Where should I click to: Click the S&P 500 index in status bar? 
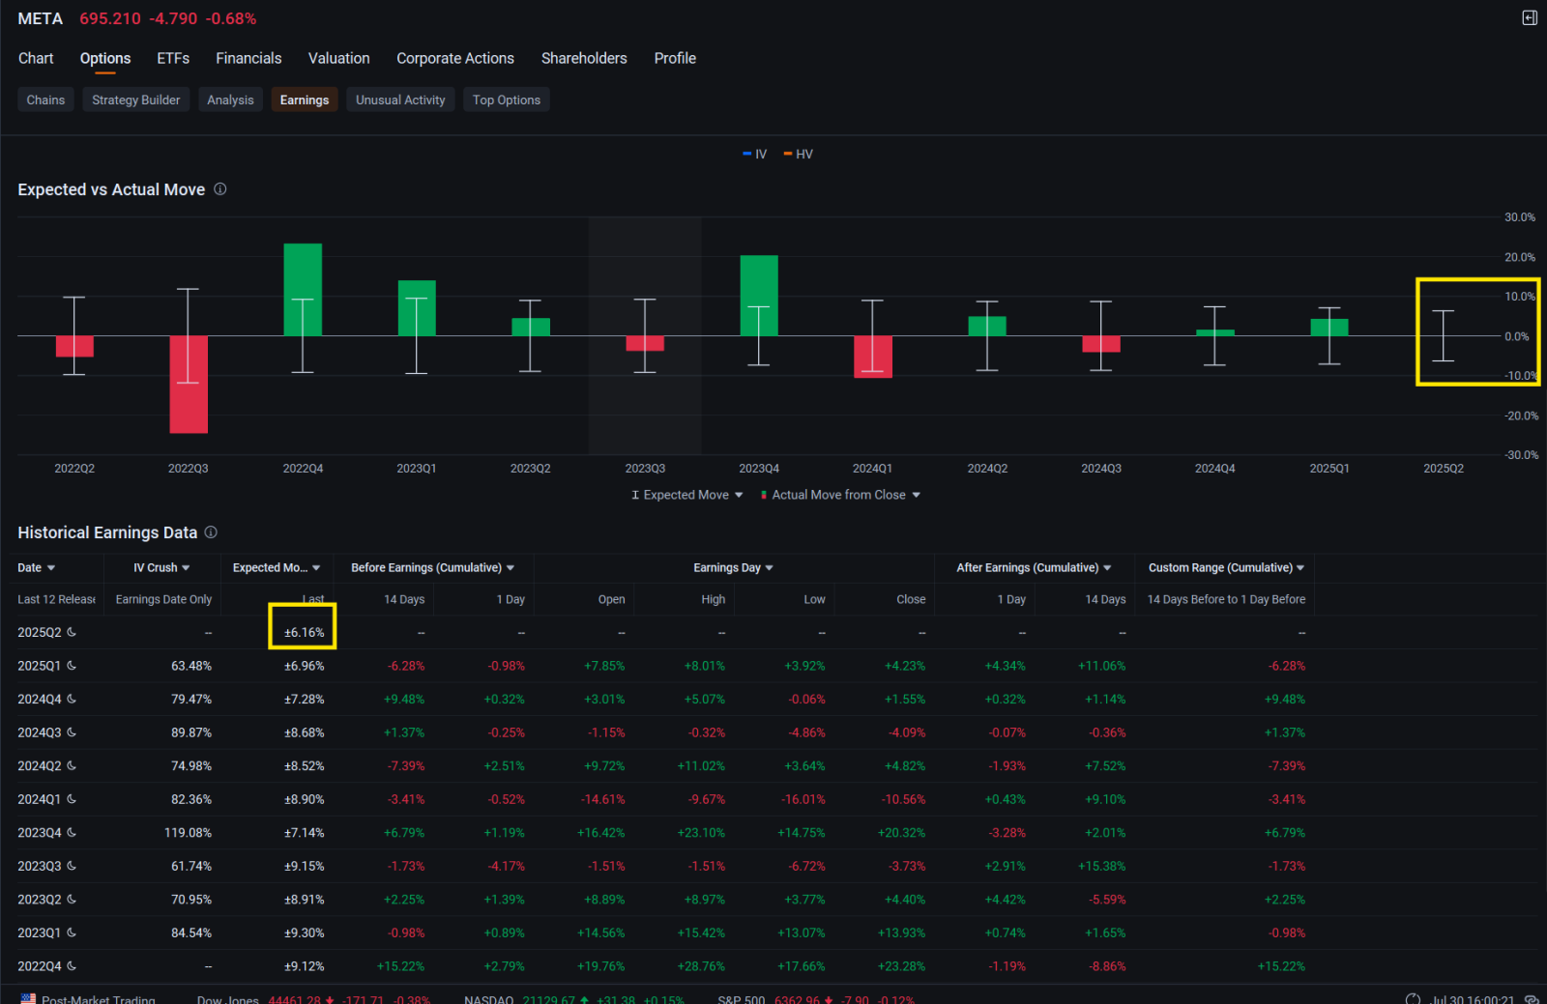point(816,999)
